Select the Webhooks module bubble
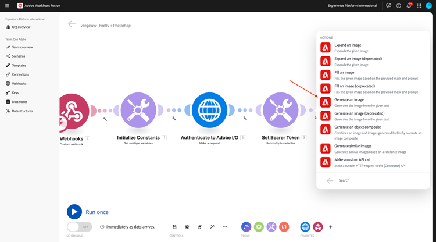 (74, 111)
